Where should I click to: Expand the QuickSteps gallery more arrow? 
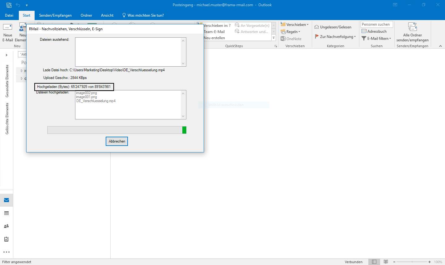pos(273,38)
